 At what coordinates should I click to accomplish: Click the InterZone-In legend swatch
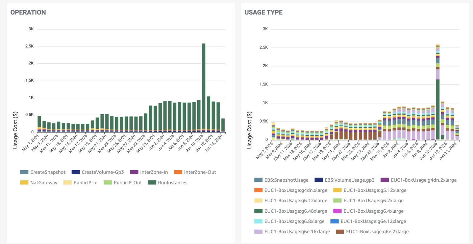(134, 172)
